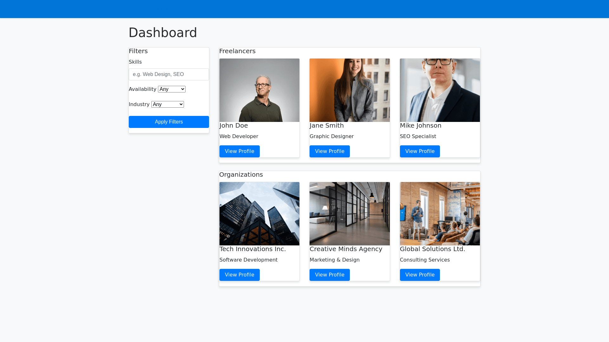This screenshot has height=342, width=609.
Task: View John Doe's profile
Action: click(x=239, y=151)
